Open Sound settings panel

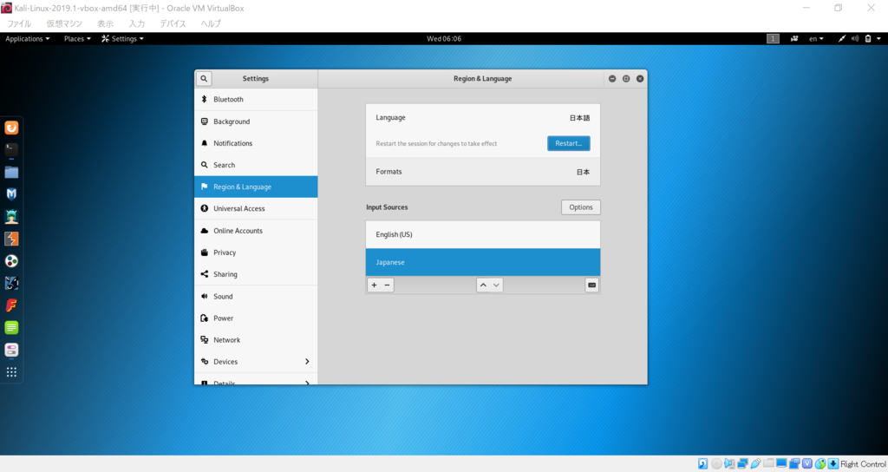point(256,297)
